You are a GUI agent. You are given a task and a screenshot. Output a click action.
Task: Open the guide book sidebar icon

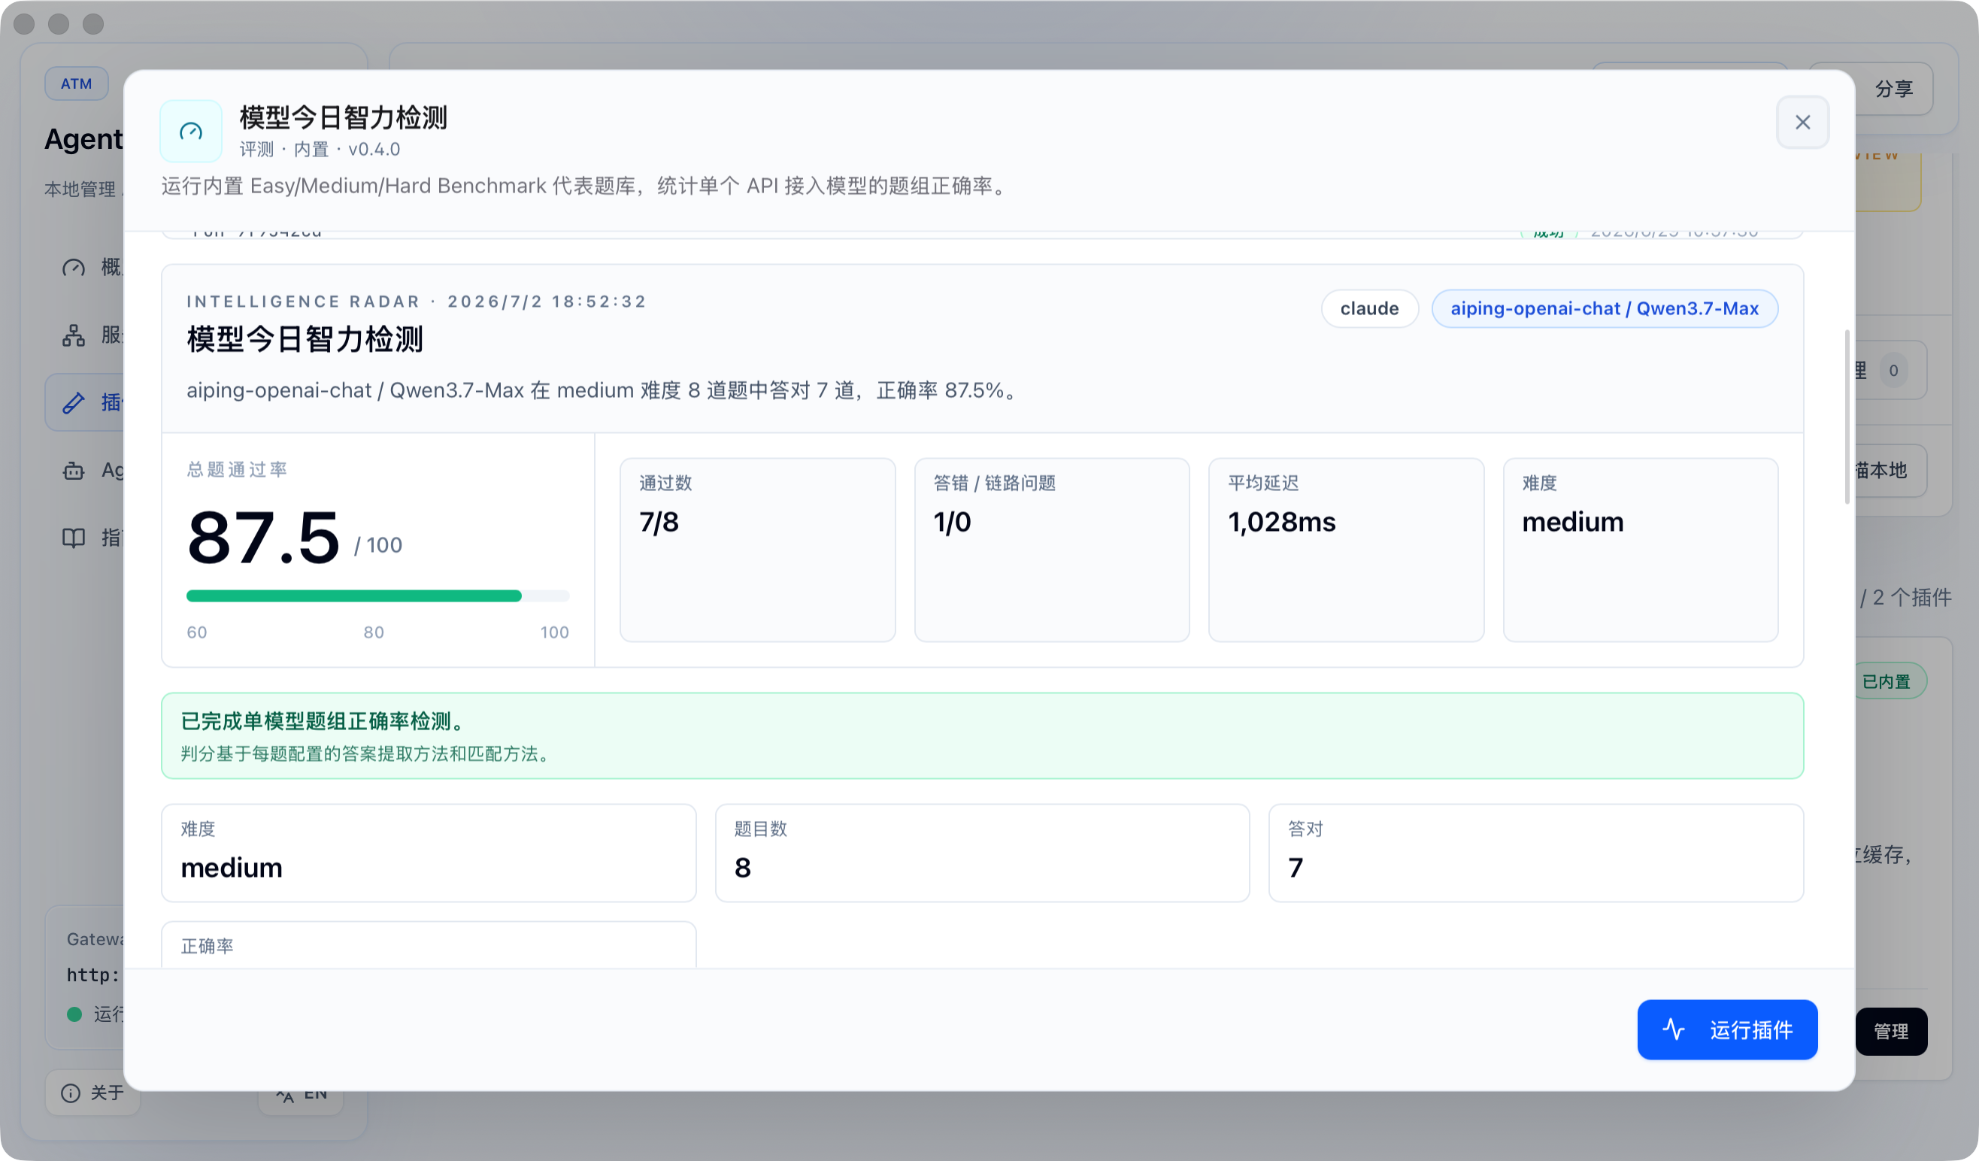click(x=74, y=538)
